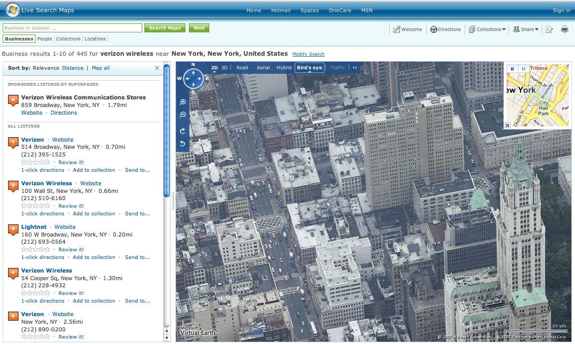
Task: Click the Modify Search link
Action: 308,54
